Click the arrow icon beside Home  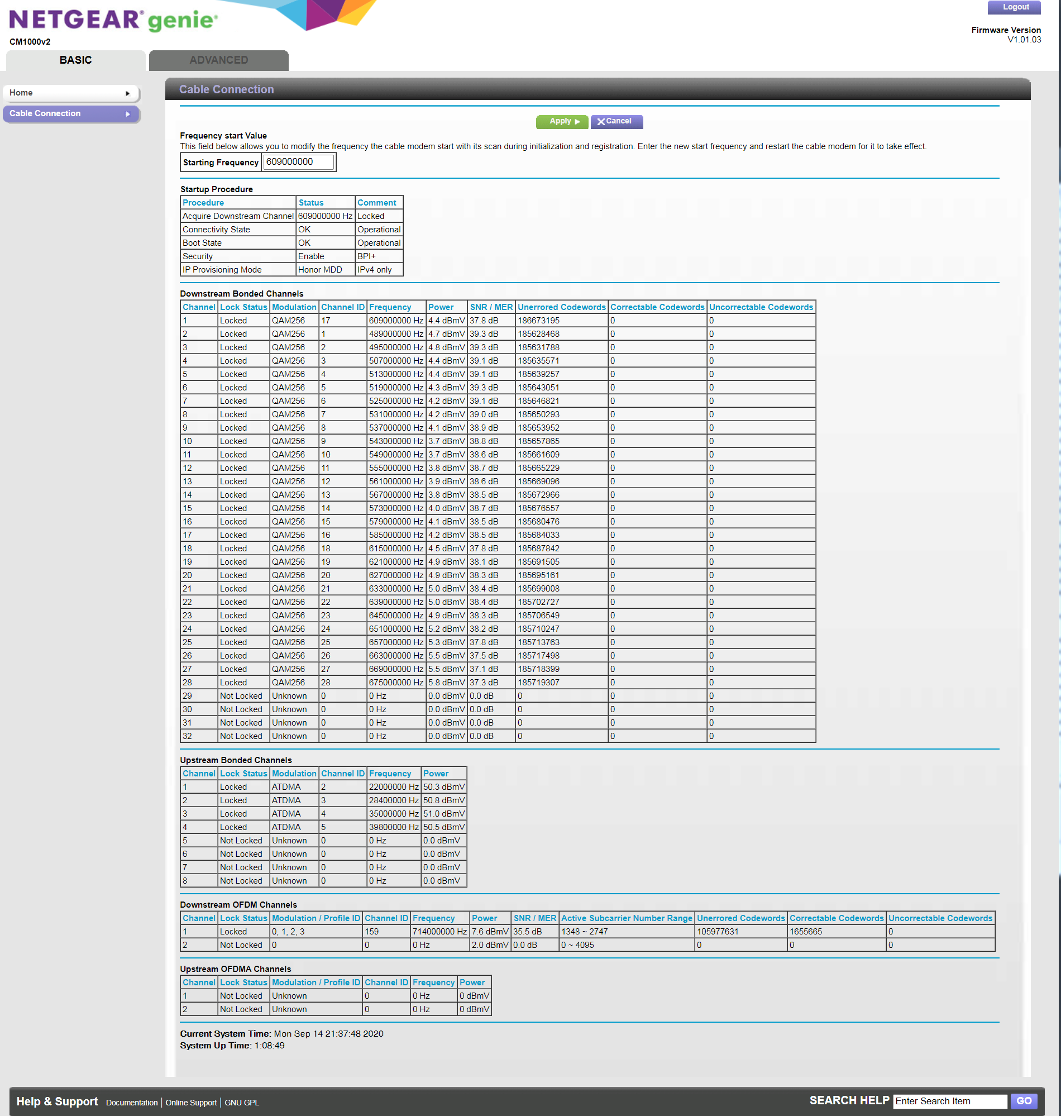[x=127, y=93]
